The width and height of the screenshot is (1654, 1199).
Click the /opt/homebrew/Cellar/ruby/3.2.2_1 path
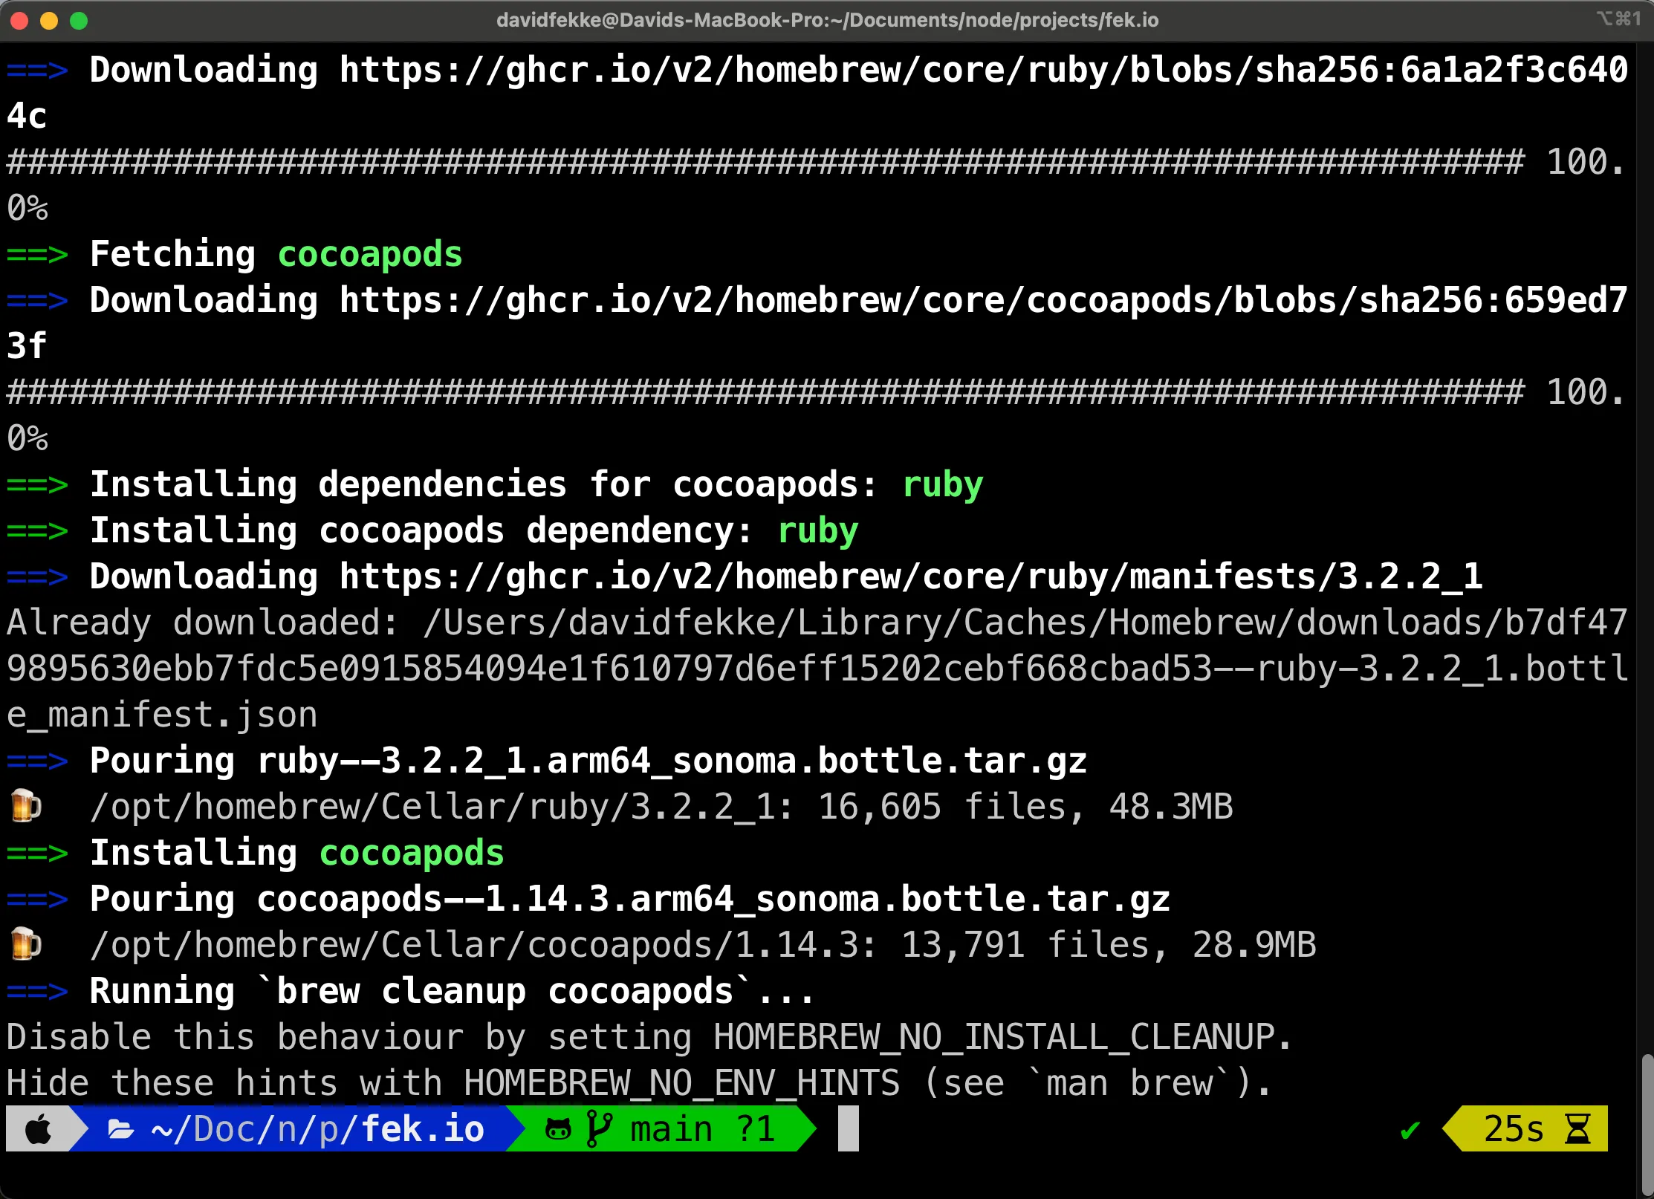coord(433,808)
